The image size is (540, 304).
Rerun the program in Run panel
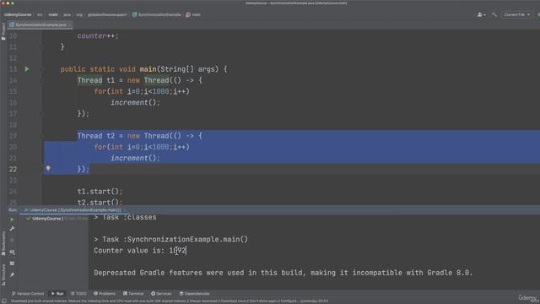point(12,220)
